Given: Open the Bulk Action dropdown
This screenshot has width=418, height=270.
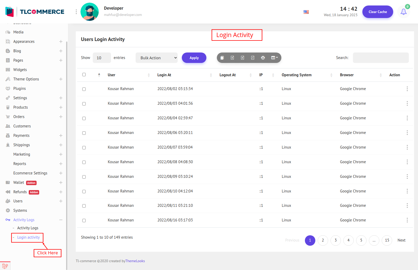Looking at the screenshot, I should point(156,58).
